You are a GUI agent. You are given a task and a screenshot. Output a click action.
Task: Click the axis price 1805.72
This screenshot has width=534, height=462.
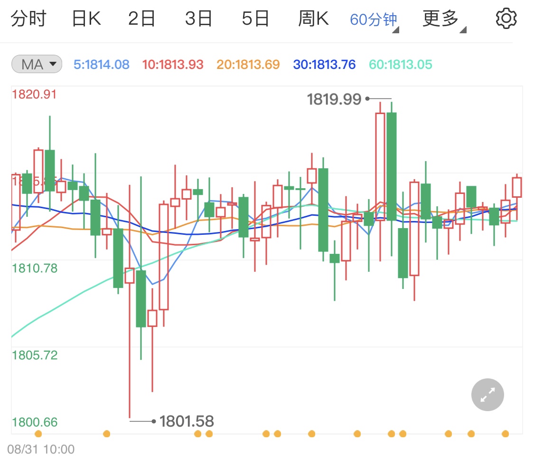click(x=35, y=355)
